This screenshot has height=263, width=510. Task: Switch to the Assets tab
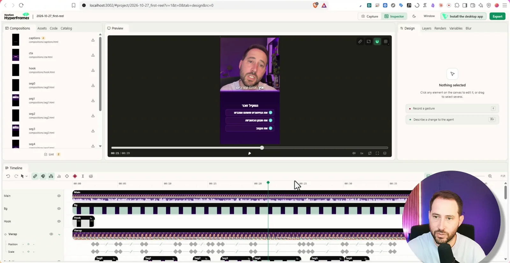[x=42, y=28]
